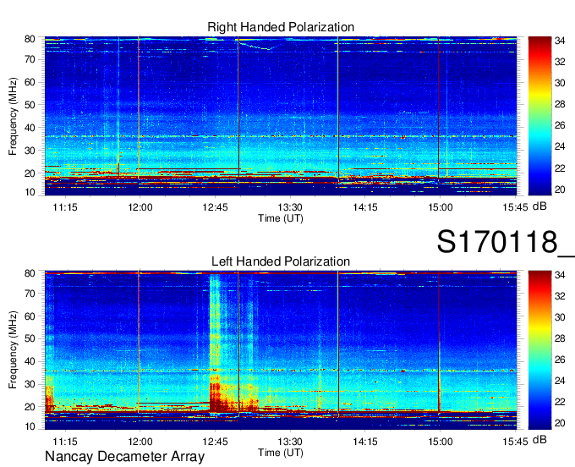Click the '13:30' tick label on top plot
This screenshot has height=467, width=575.
point(290,207)
